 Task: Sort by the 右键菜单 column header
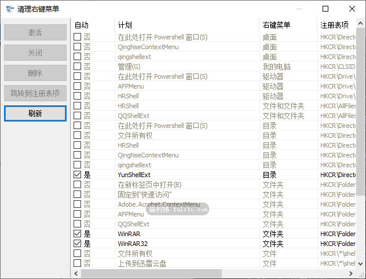point(287,25)
